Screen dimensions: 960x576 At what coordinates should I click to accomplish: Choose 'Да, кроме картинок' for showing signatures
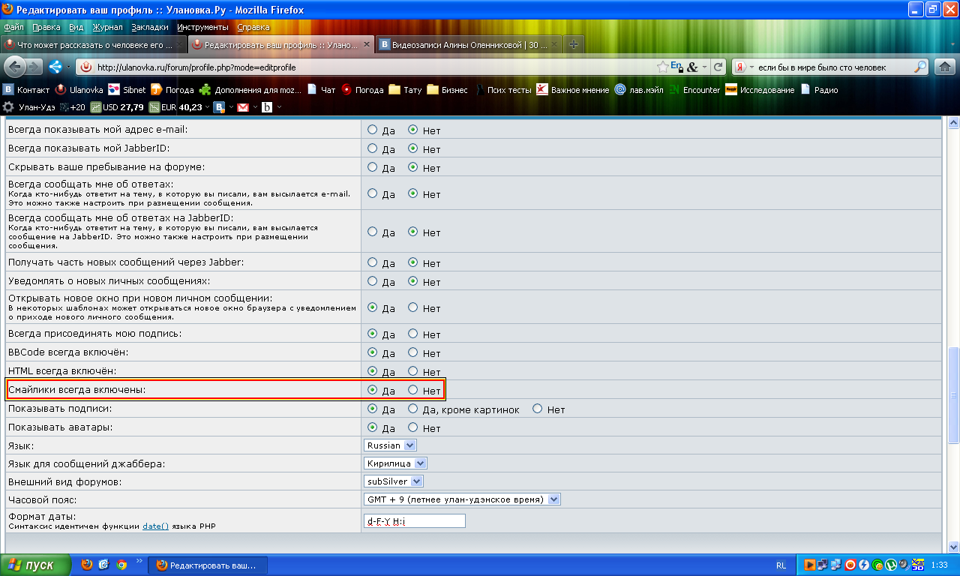pos(412,409)
